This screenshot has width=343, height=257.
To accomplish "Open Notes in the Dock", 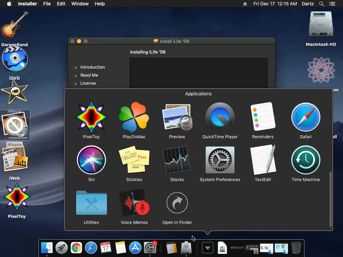I will [x=121, y=248].
